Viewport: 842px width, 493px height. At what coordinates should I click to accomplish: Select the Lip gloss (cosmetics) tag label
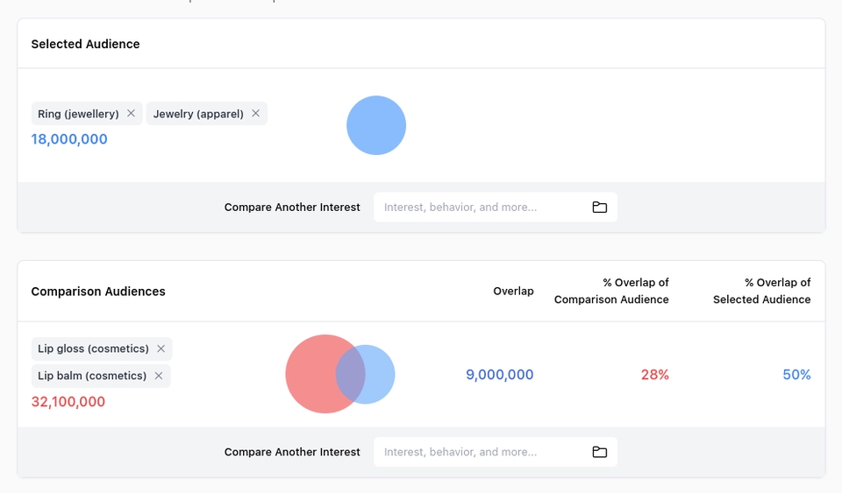(x=93, y=349)
